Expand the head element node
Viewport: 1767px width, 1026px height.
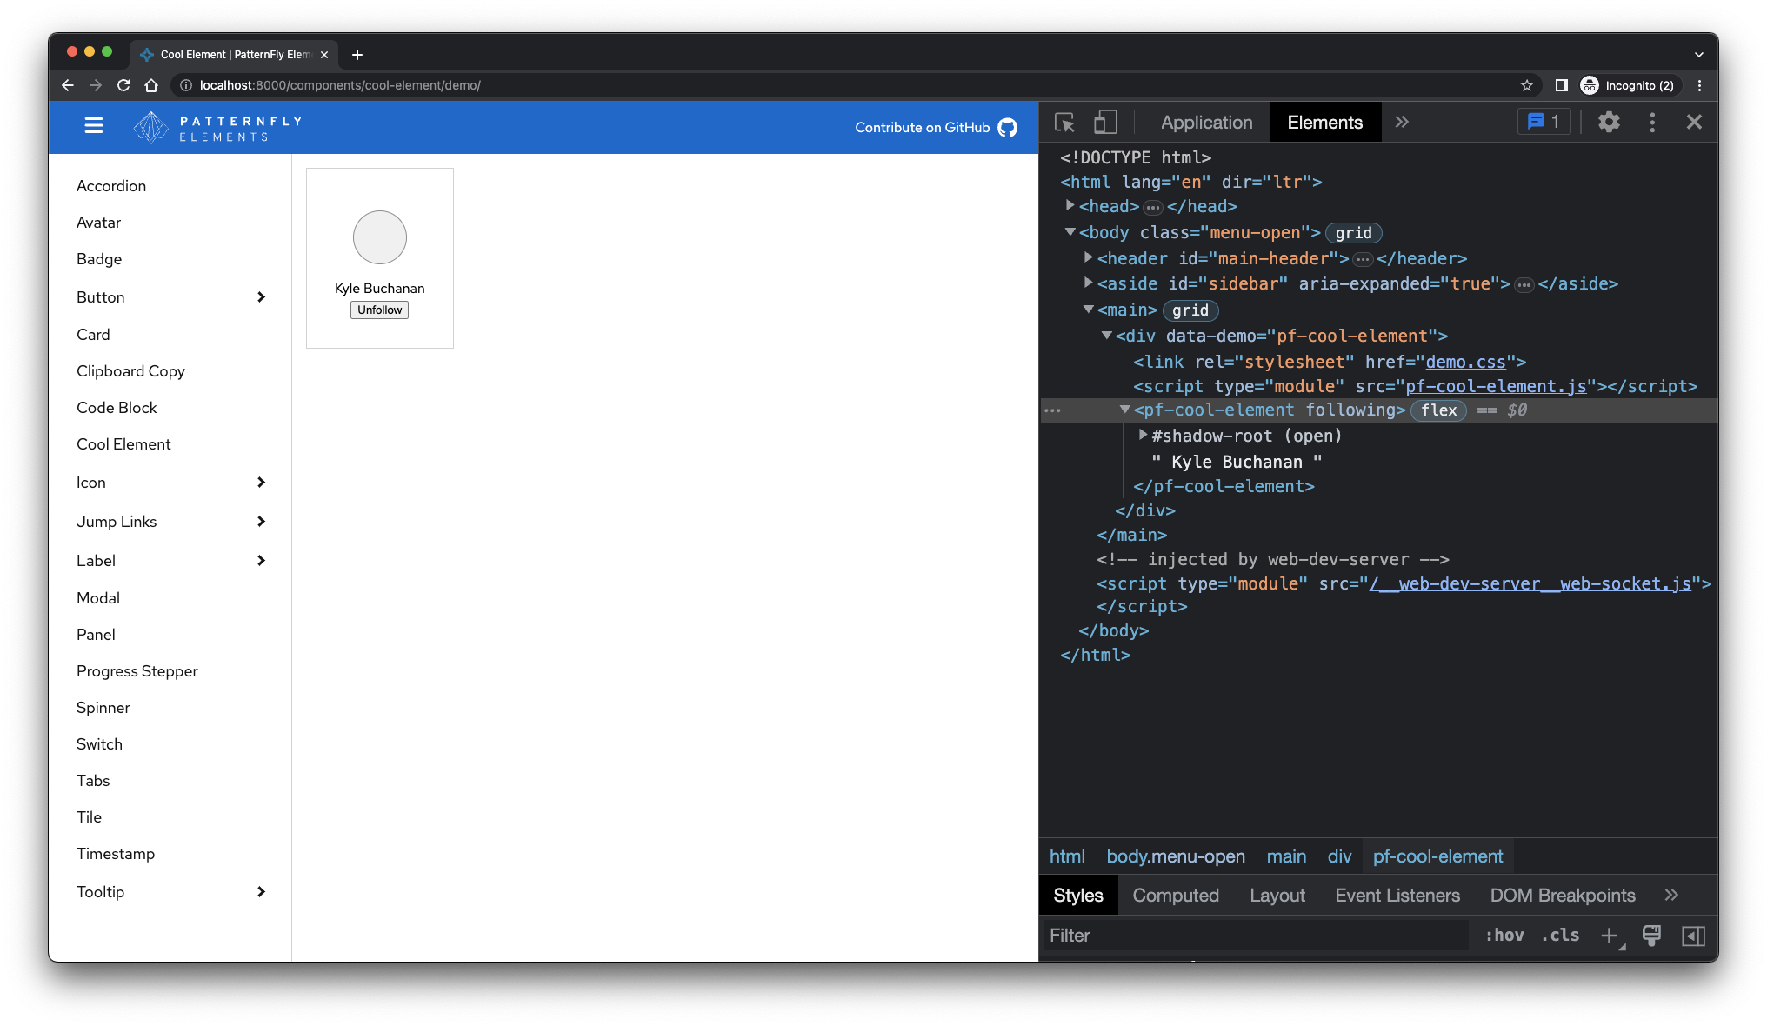(1070, 206)
